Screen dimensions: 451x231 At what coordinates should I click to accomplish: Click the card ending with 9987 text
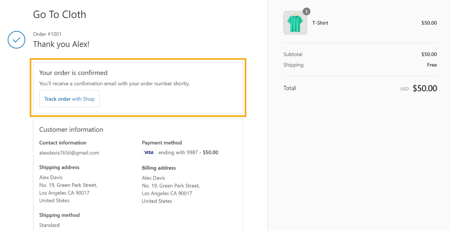178,153
